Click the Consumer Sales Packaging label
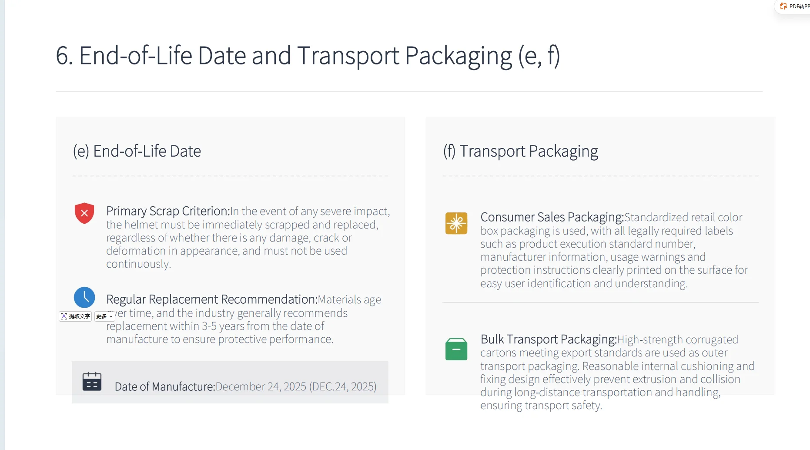The image size is (810, 450). point(552,217)
